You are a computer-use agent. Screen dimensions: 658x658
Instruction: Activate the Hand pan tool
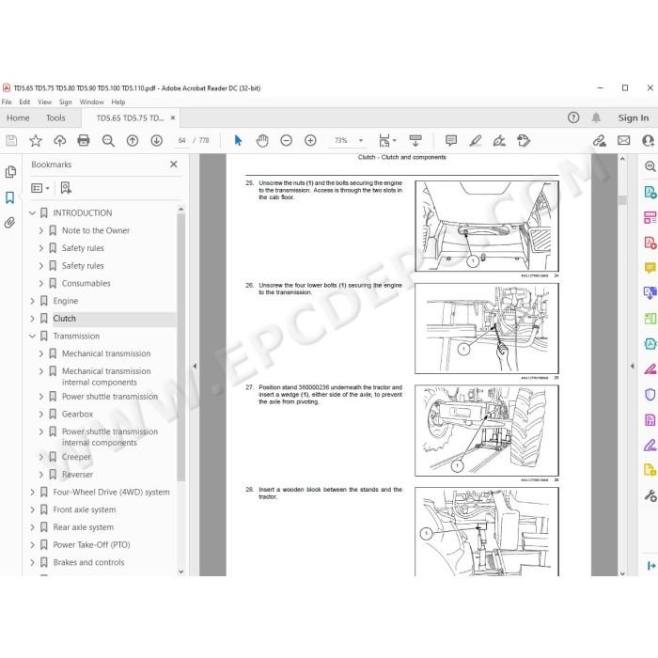(262, 141)
